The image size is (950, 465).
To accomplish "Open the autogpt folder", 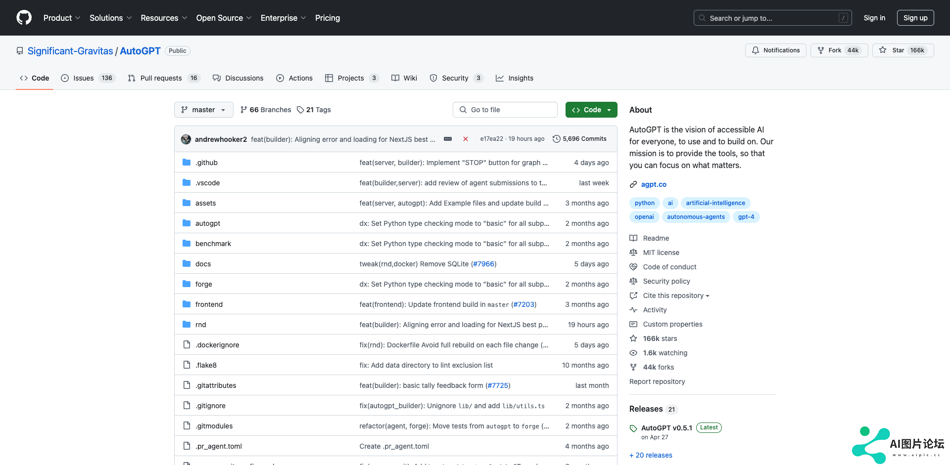I will pos(208,223).
